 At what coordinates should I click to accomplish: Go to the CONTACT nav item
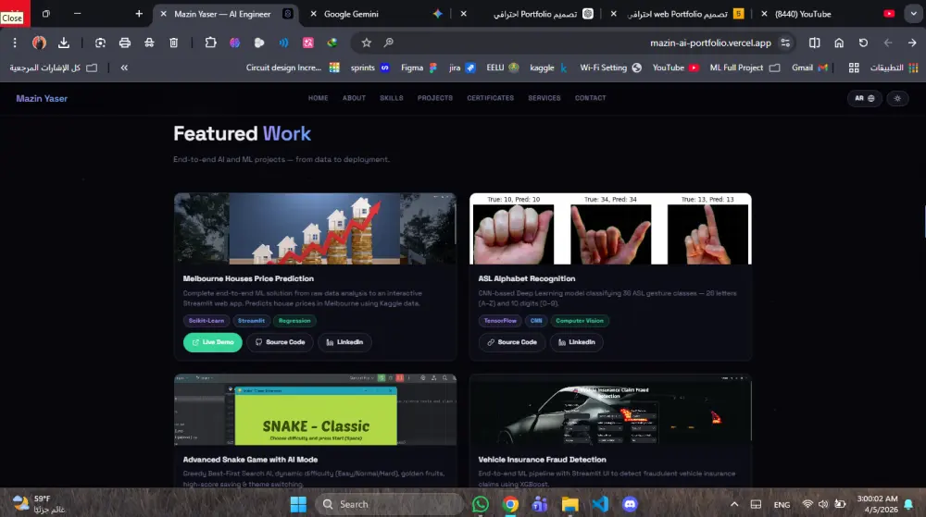pos(590,98)
